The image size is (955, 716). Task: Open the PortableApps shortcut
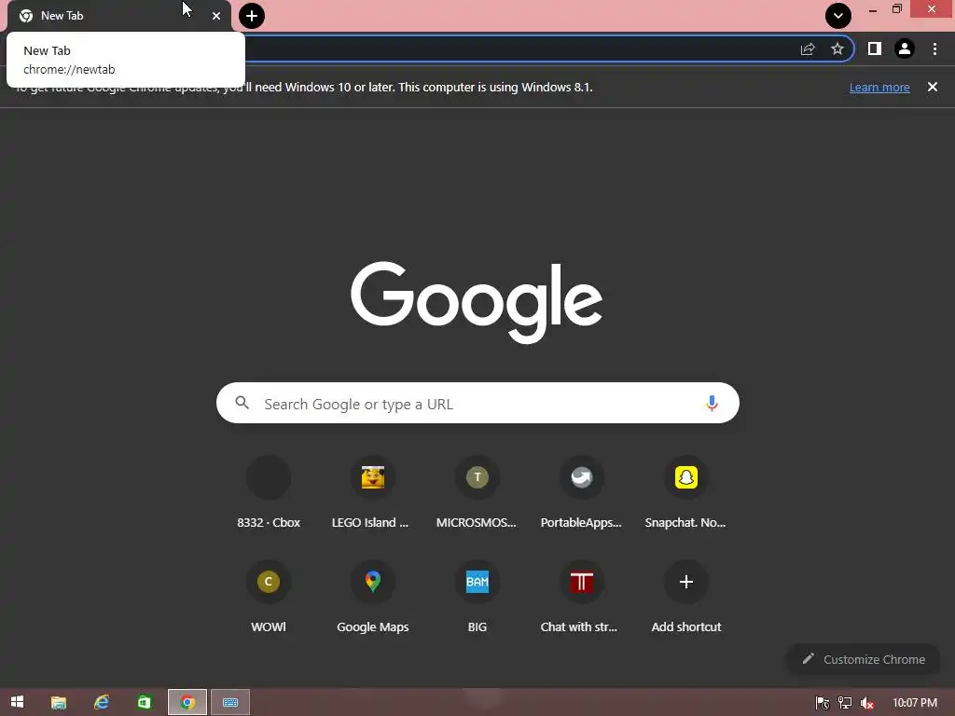click(x=582, y=493)
